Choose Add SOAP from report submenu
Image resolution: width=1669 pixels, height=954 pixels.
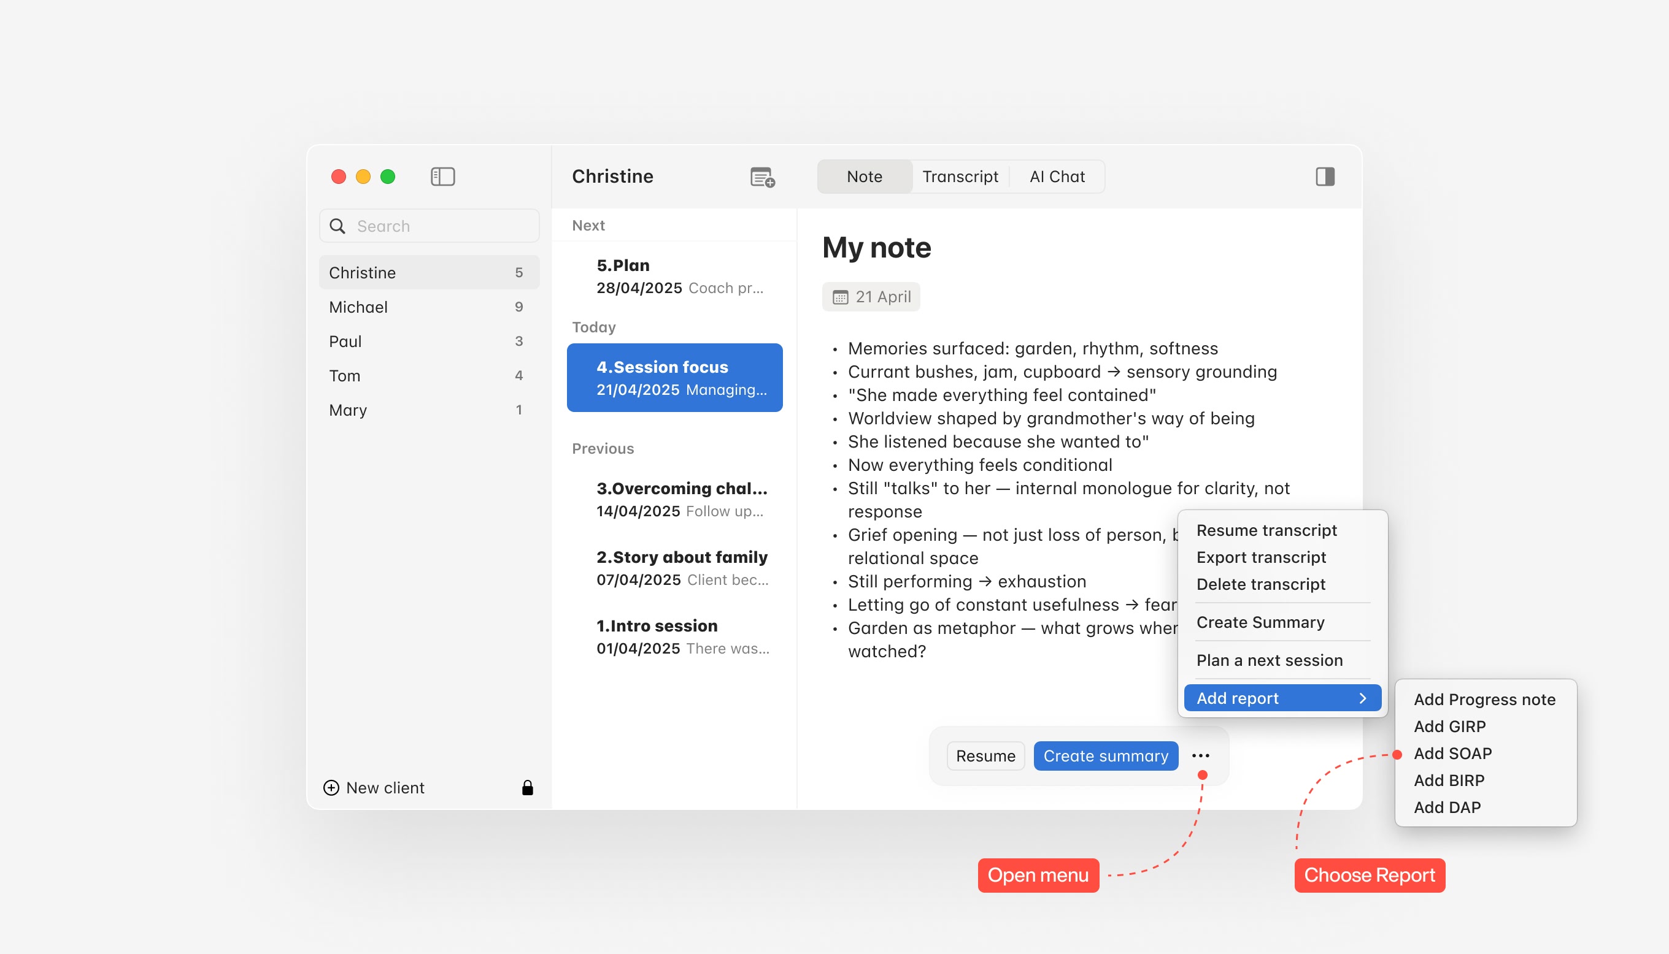[1452, 754]
